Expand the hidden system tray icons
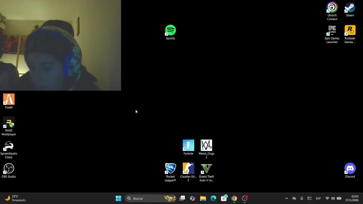The height and width of the screenshot is (204, 363). click(x=286, y=198)
